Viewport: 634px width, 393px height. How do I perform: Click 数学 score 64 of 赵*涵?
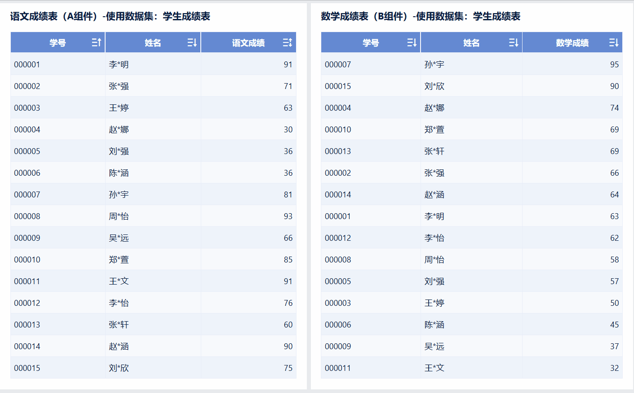pyautogui.click(x=614, y=195)
